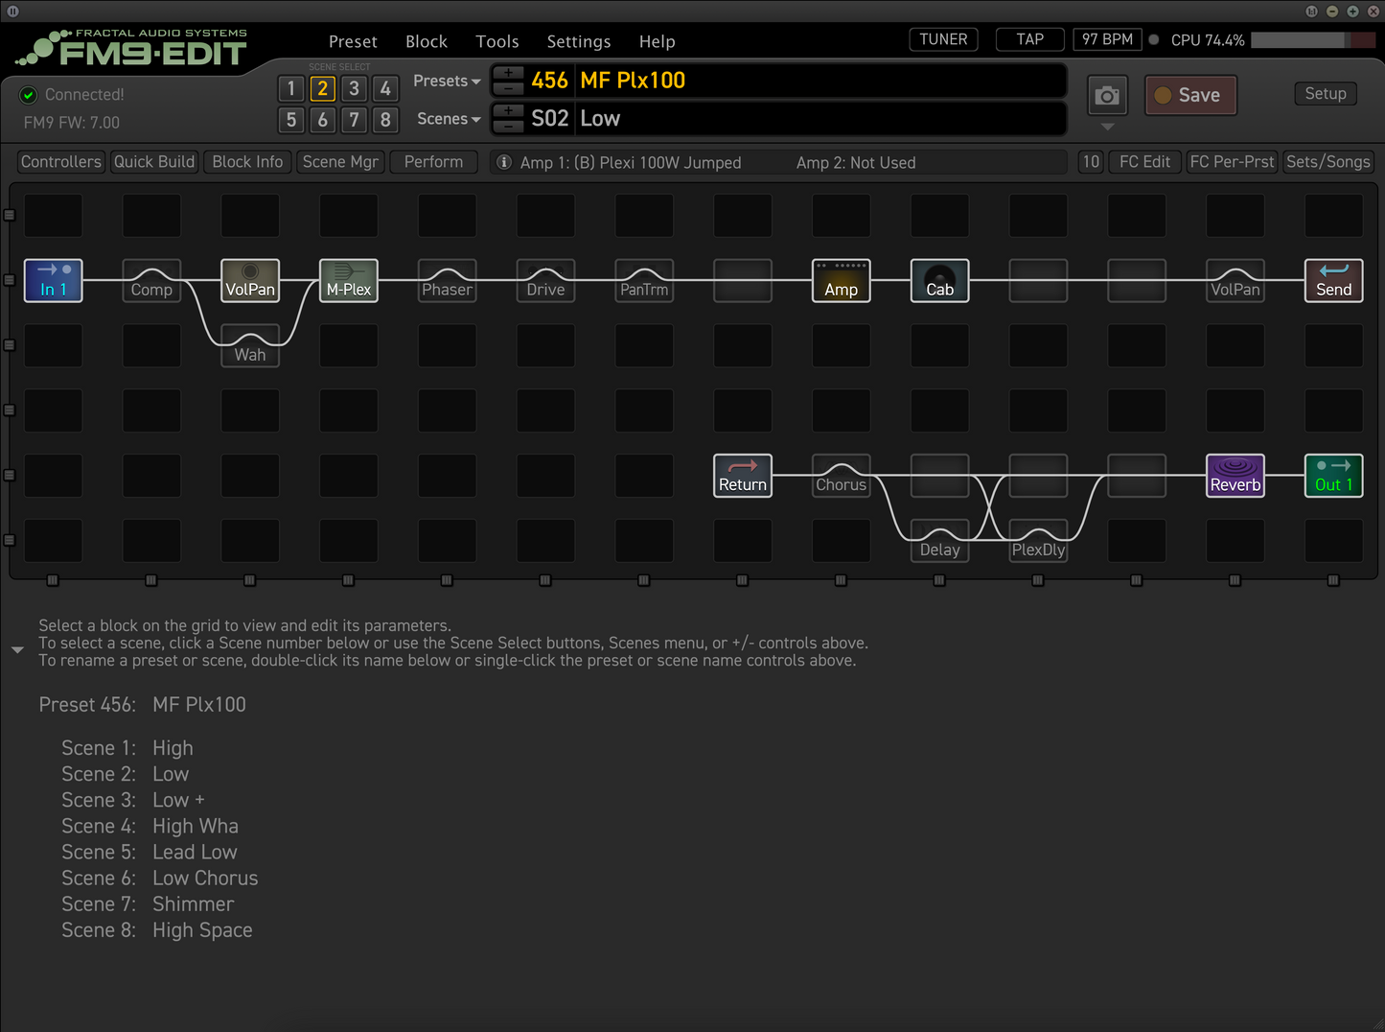Click the TAP tempo button
Viewport: 1385px width, 1032px height.
click(x=1030, y=39)
